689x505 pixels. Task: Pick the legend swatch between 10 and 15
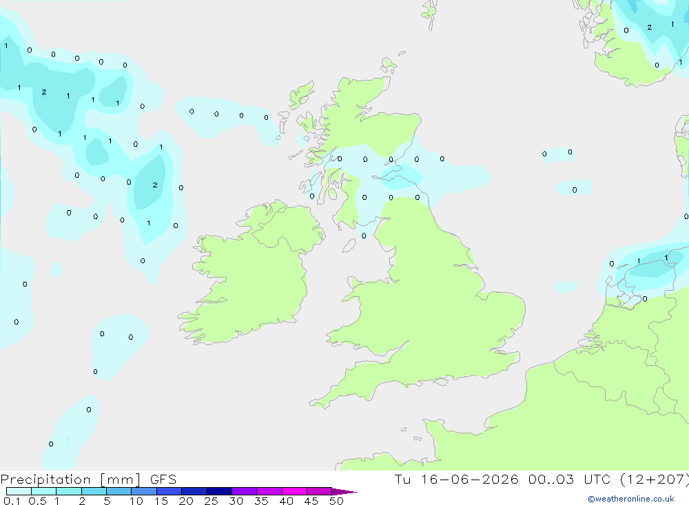(144, 491)
